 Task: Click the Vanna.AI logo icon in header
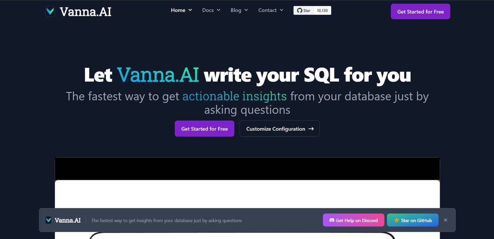click(50, 11)
